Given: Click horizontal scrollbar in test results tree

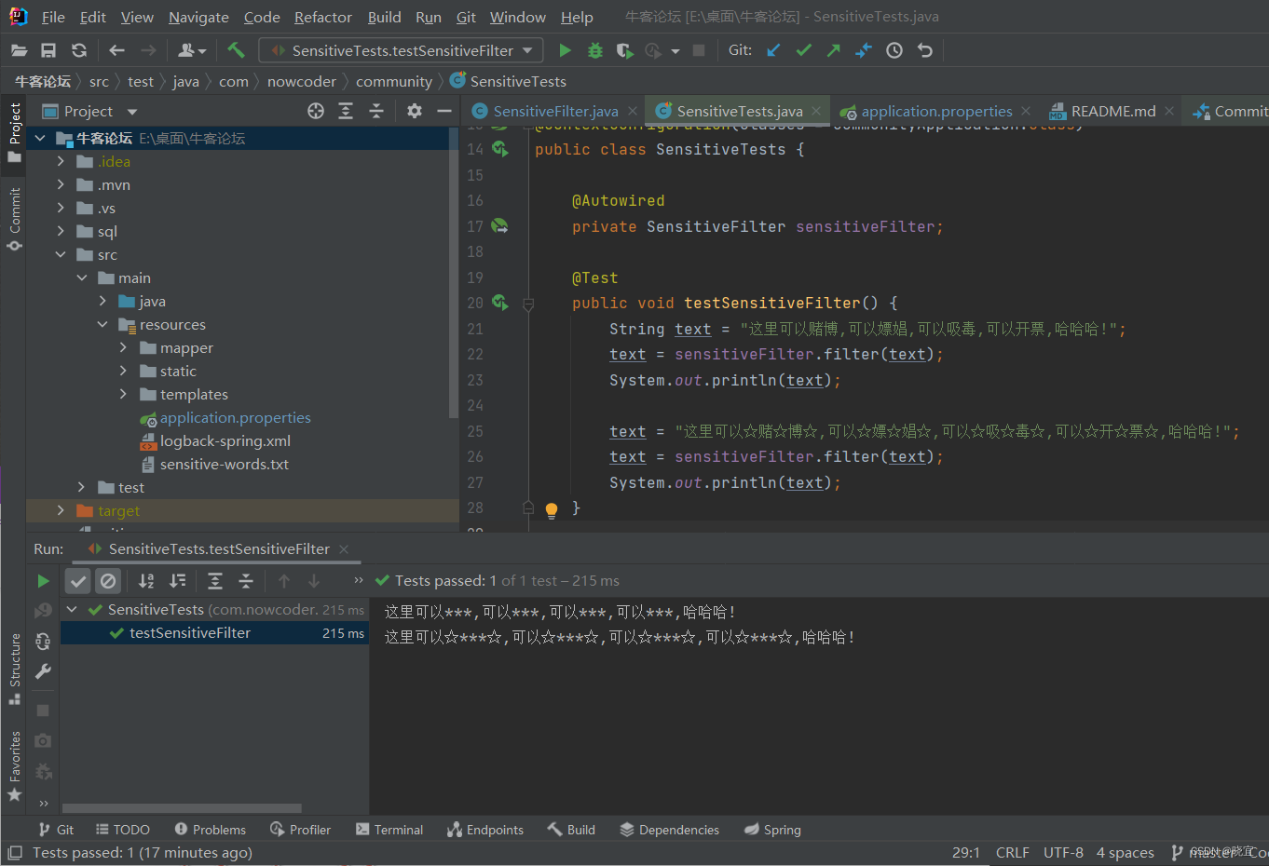Looking at the screenshot, I should coord(182,808).
